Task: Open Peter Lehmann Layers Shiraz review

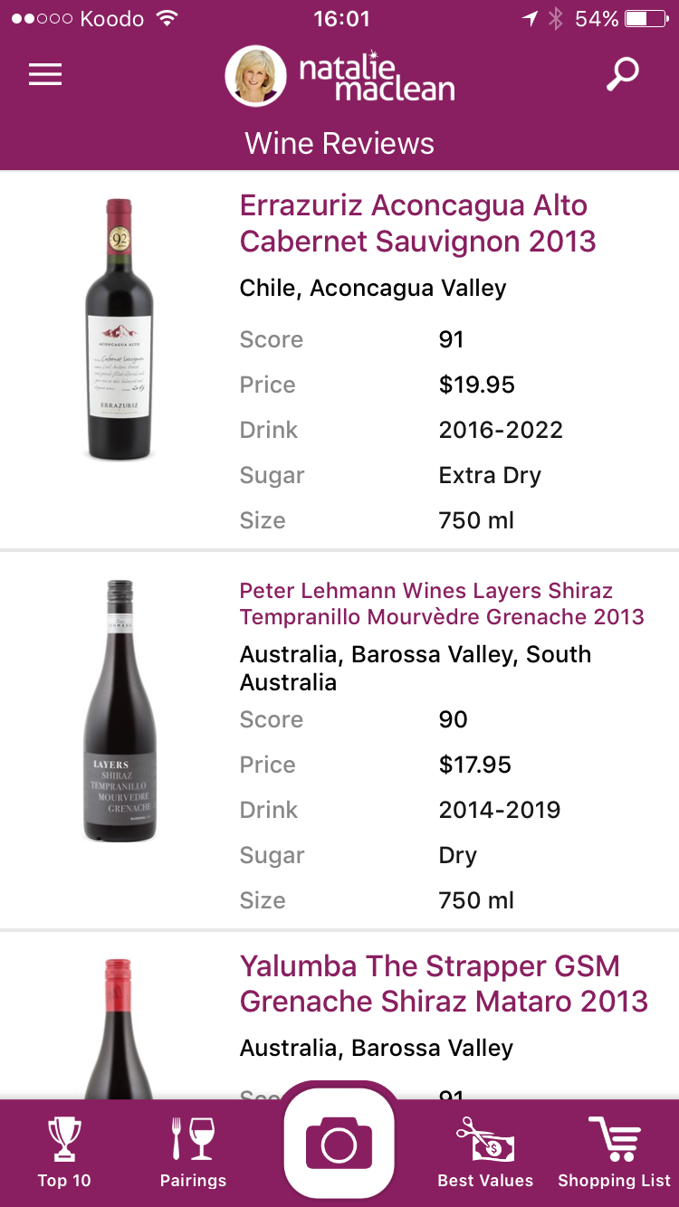Action: coord(442,603)
